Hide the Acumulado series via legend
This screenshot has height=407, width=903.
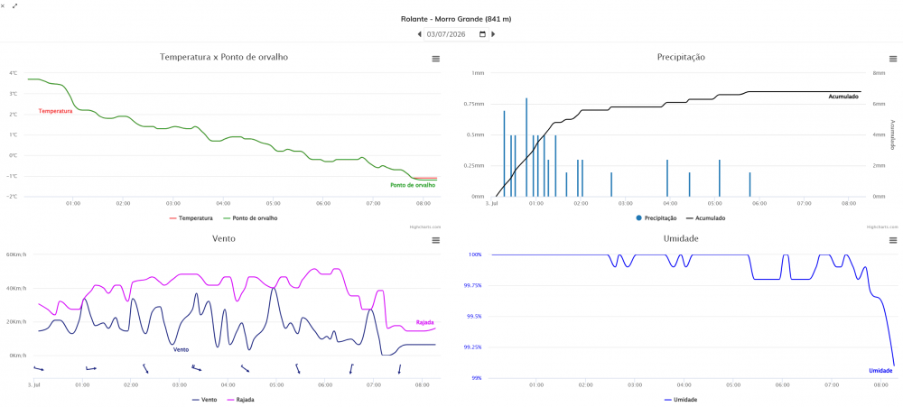[705, 218]
